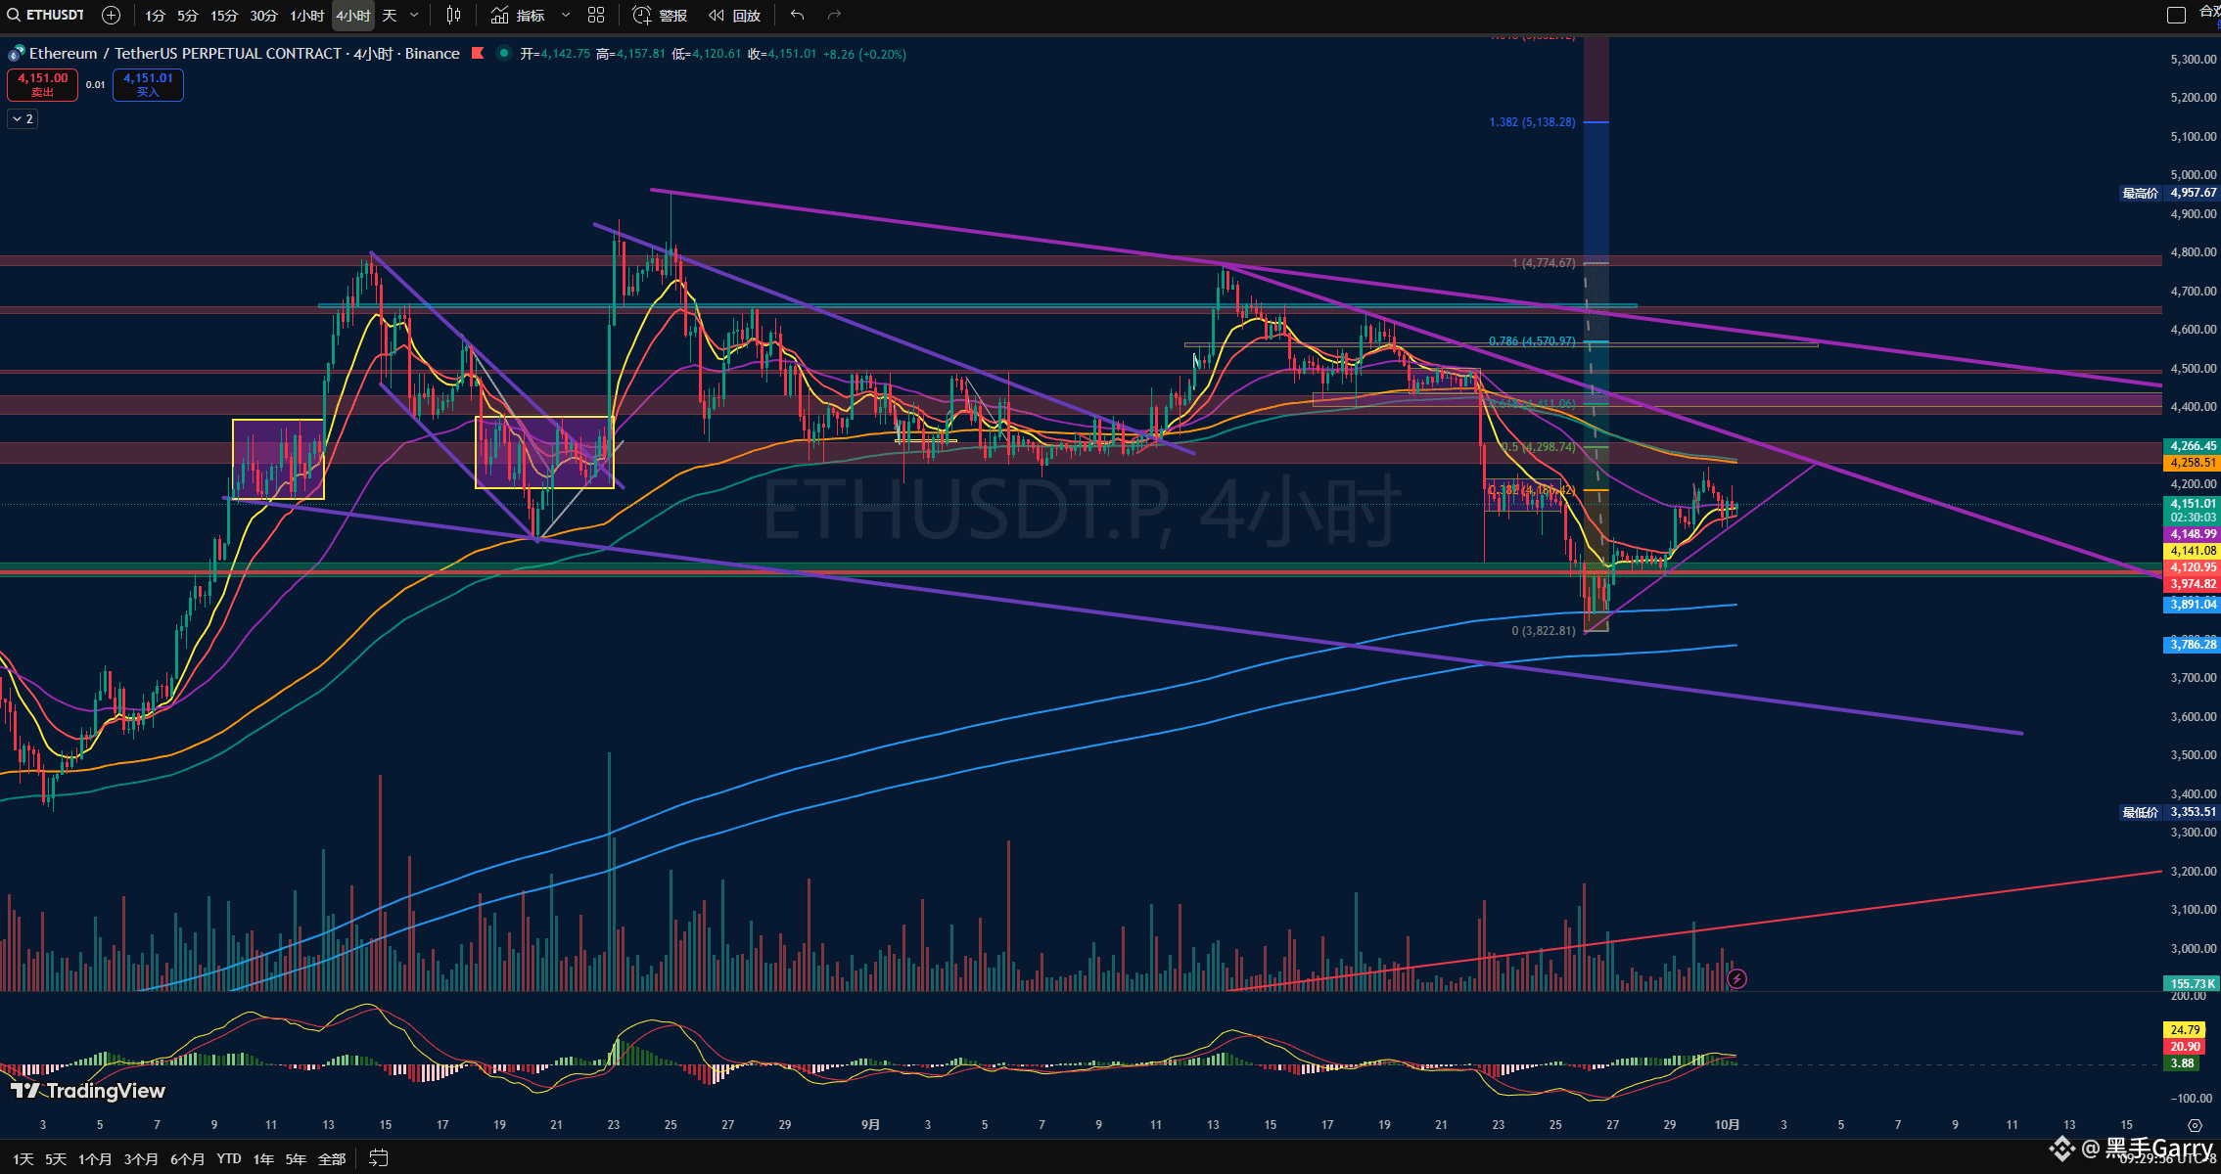Click the undo arrow icon
This screenshot has width=2221, height=1174.
click(797, 15)
